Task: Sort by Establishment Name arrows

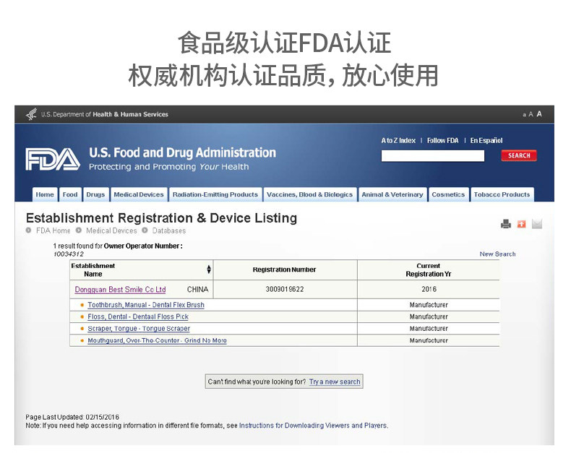Action: click(x=209, y=269)
